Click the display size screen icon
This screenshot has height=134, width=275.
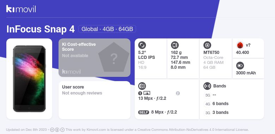pos(142,45)
